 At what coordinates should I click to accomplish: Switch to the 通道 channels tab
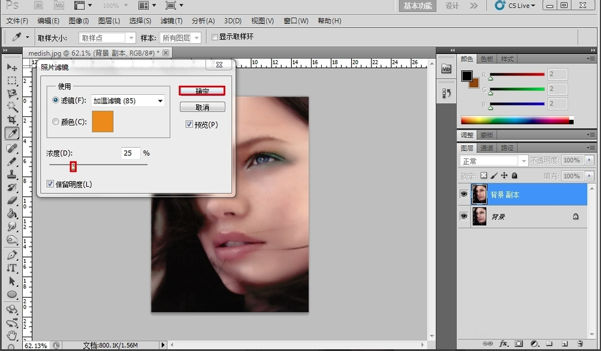click(487, 148)
